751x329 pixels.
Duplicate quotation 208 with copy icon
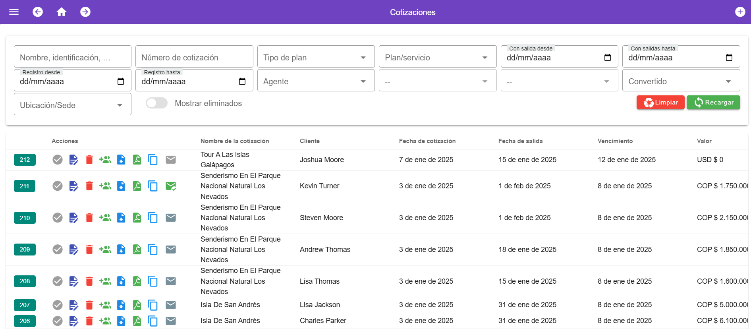click(153, 281)
